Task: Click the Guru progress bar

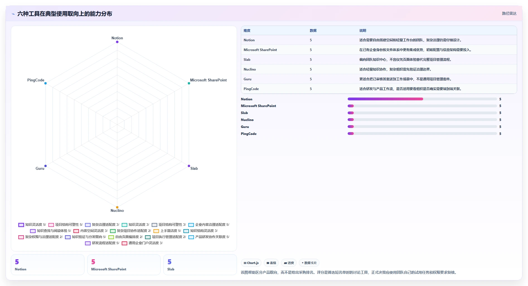Action: coord(422,127)
